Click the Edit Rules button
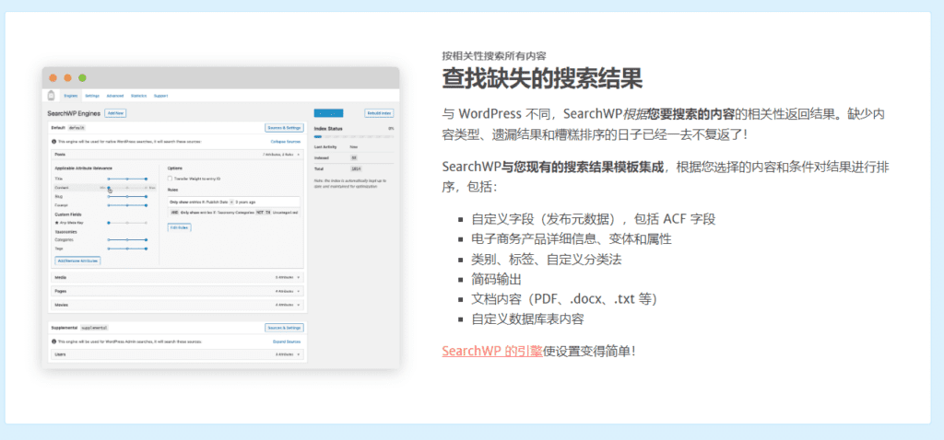This screenshot has width=944, height=440. click(180, 227)
